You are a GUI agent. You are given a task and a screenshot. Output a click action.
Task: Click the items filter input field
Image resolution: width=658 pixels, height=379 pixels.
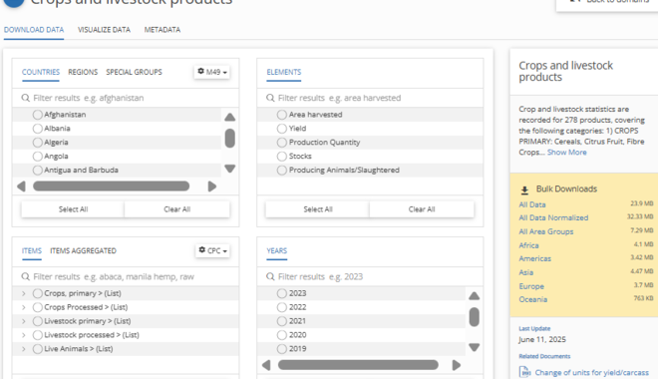tap(126, 276)
